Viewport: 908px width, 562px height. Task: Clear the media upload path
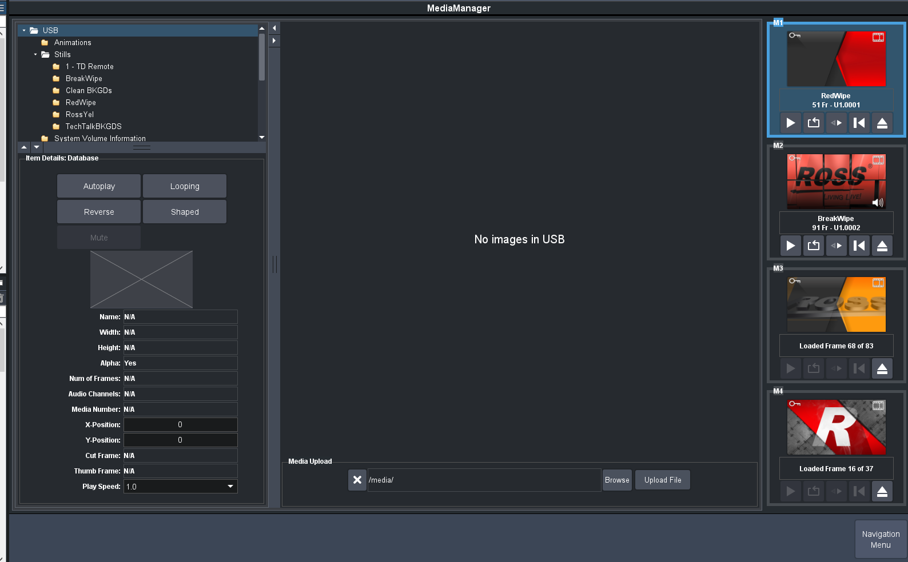click(357, 480)
